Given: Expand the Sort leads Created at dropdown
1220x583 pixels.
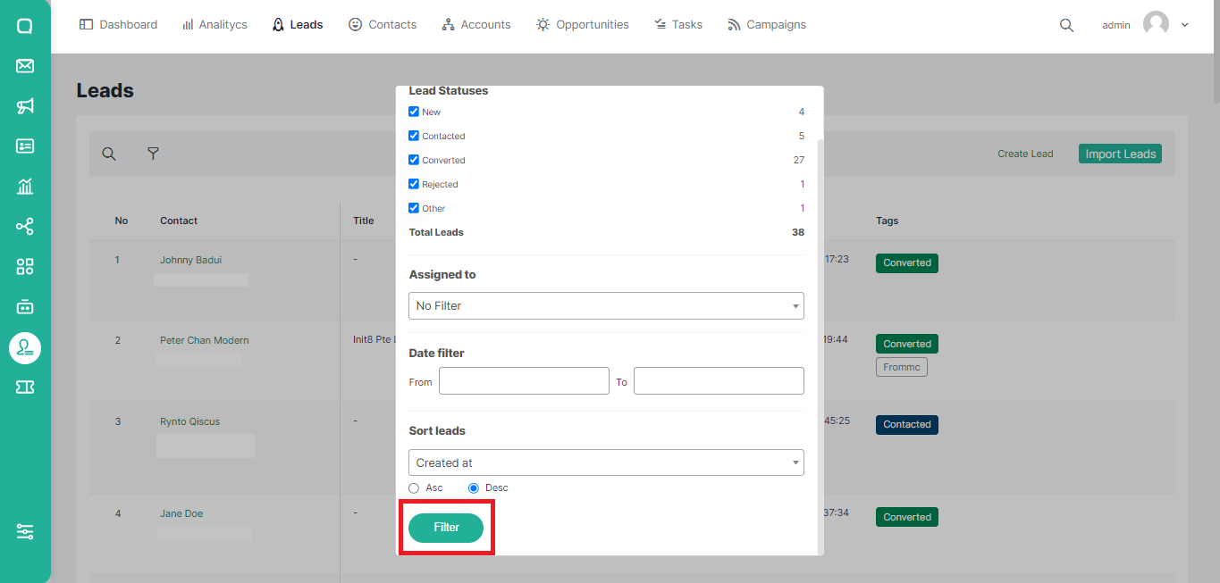Looking at the screenshot, I should tap(606, 462).
